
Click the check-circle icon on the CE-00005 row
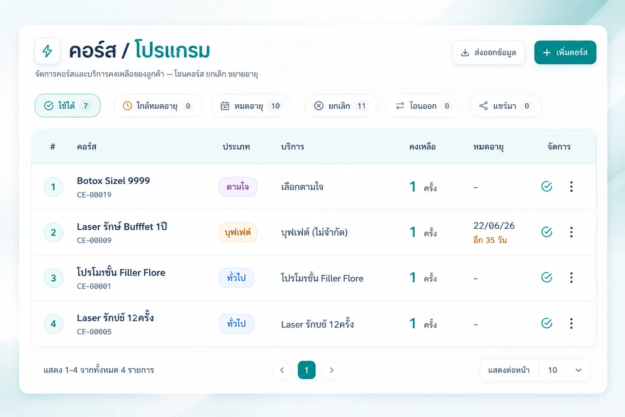pyautogui.click(x=547, y=323)
